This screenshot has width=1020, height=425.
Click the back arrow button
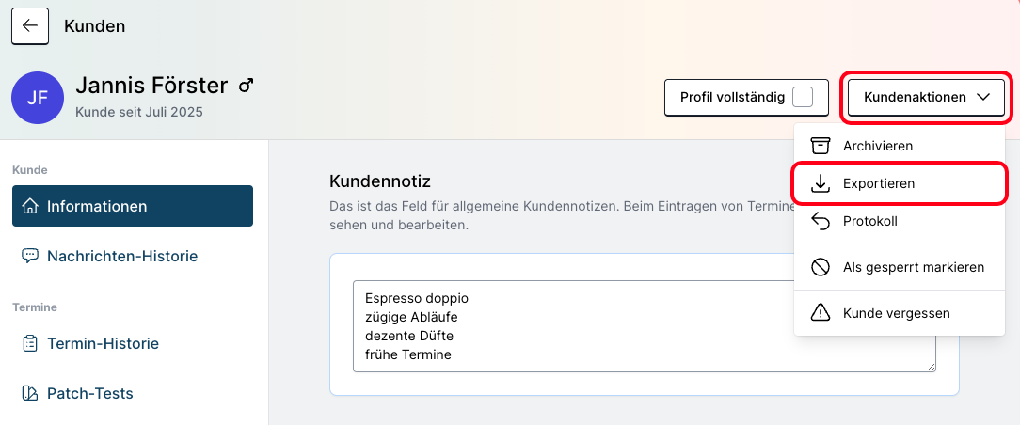pyautogui.click(x=30, y=26)
